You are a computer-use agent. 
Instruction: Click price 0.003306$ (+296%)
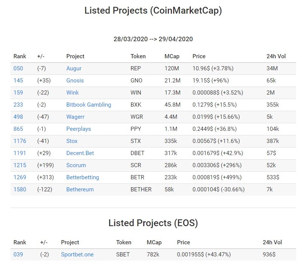click(217, 165)
